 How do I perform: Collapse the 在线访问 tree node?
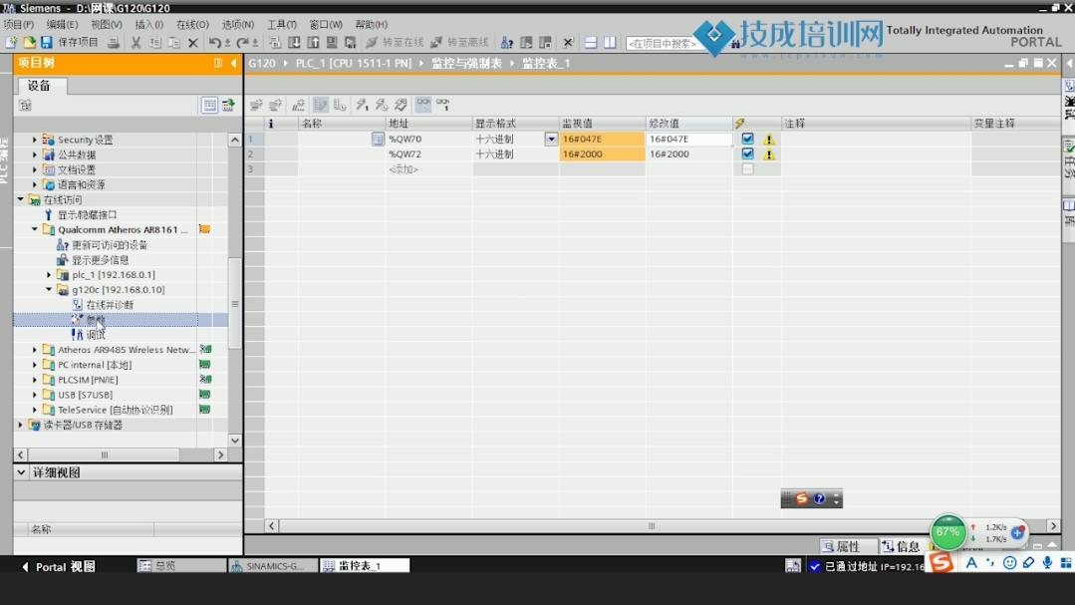(x=21, y=199)
